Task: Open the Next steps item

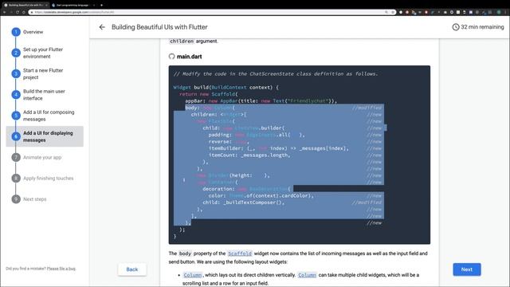Action: [x=34, y=199]
